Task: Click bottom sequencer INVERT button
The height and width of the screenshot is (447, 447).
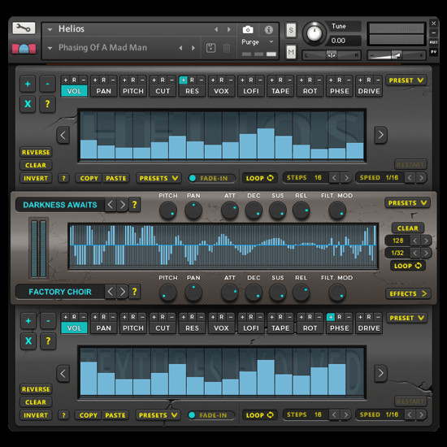Action: (36, 415)
